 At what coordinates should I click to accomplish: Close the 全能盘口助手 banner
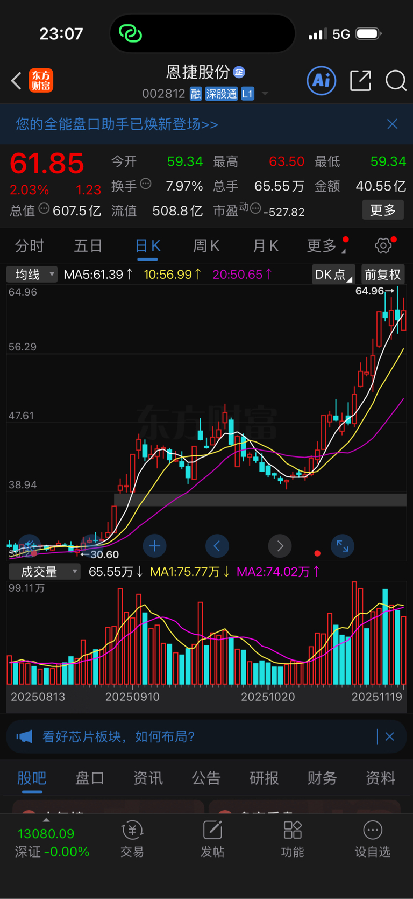(393, 124)
